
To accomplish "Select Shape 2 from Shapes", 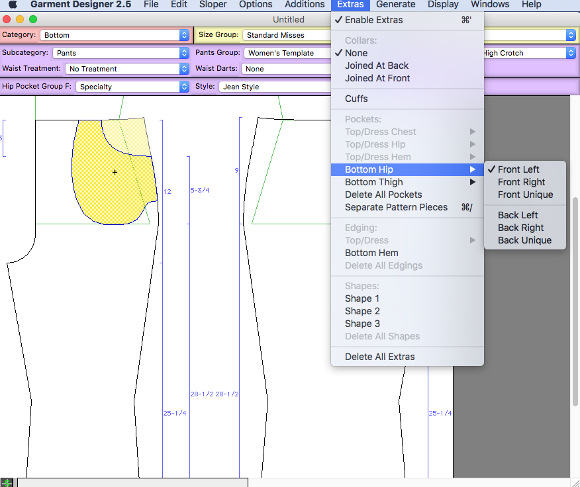I will click(407, 311).
